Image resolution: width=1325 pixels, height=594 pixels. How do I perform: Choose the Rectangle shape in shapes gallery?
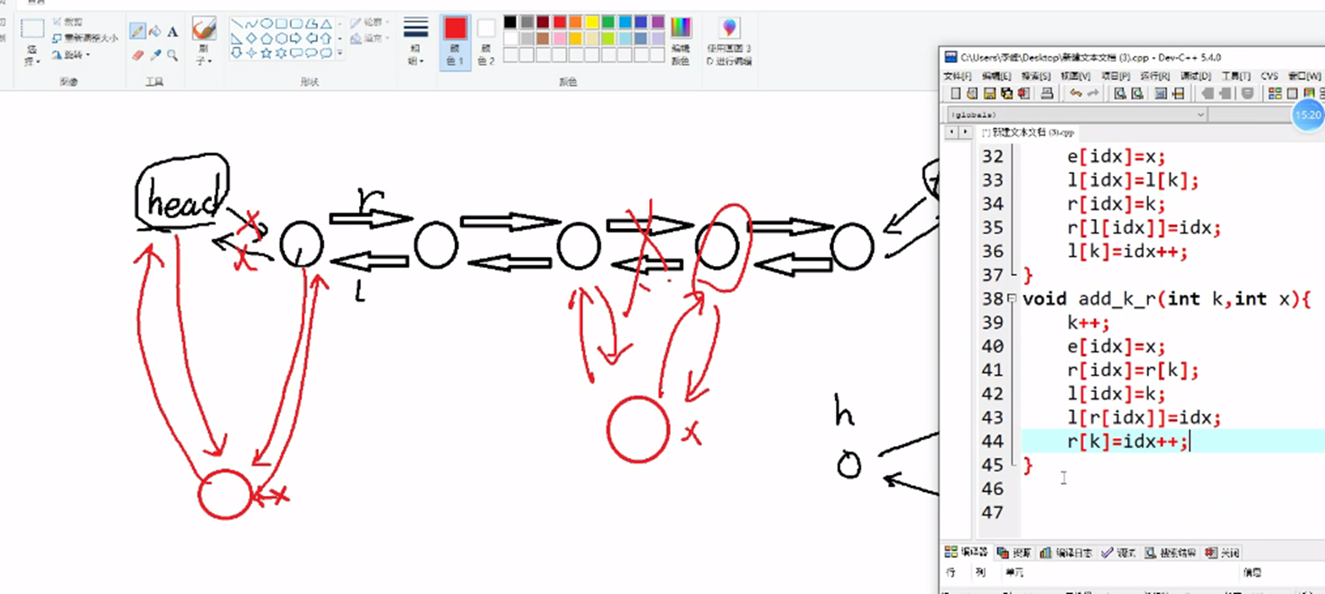click(x=281, y=23)
